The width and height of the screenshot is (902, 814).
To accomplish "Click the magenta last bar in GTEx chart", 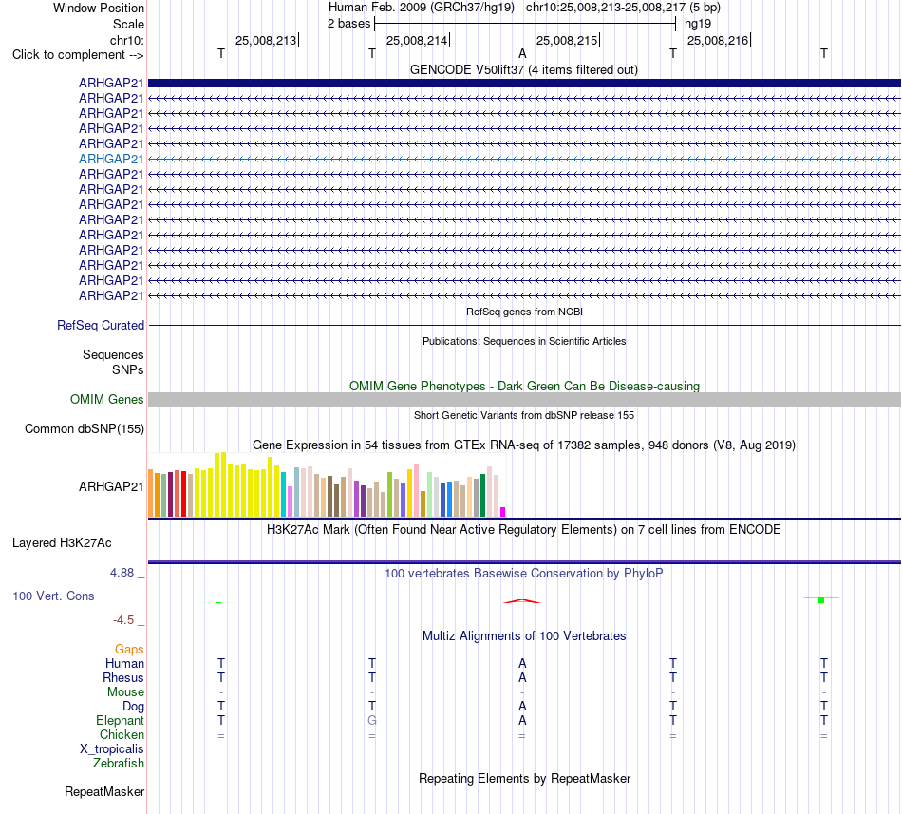I will (x=503, y=511).
